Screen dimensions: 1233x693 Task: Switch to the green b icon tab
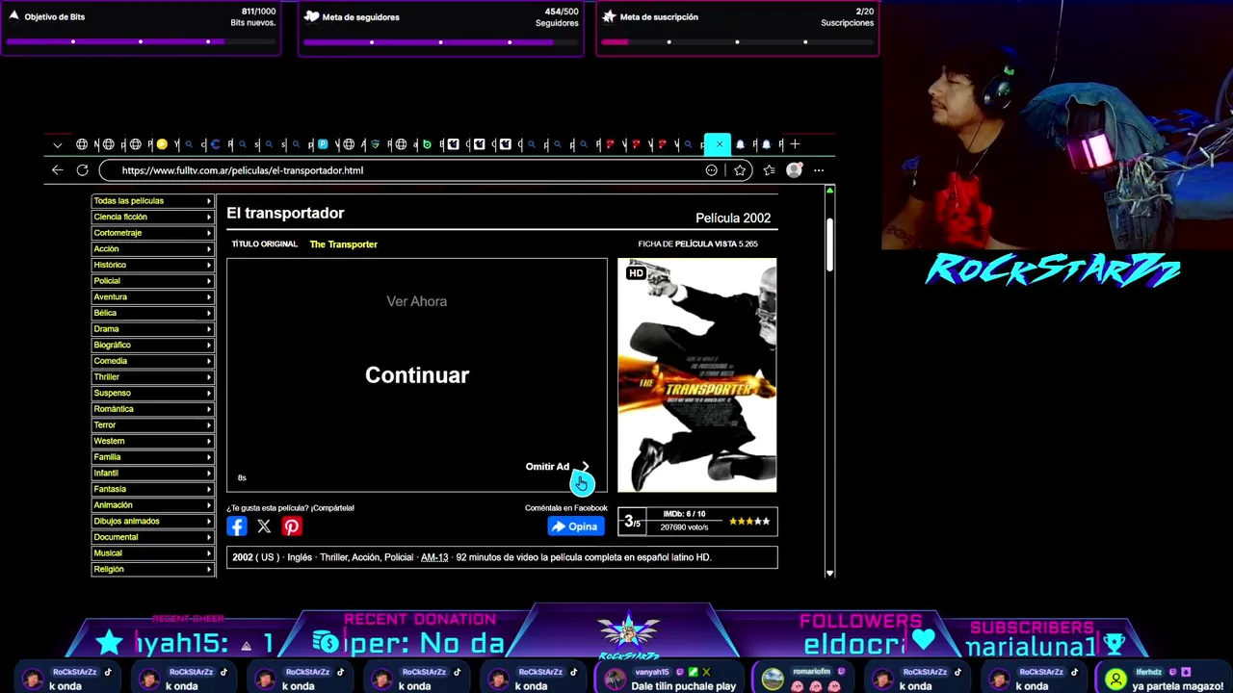click(427, 144)
